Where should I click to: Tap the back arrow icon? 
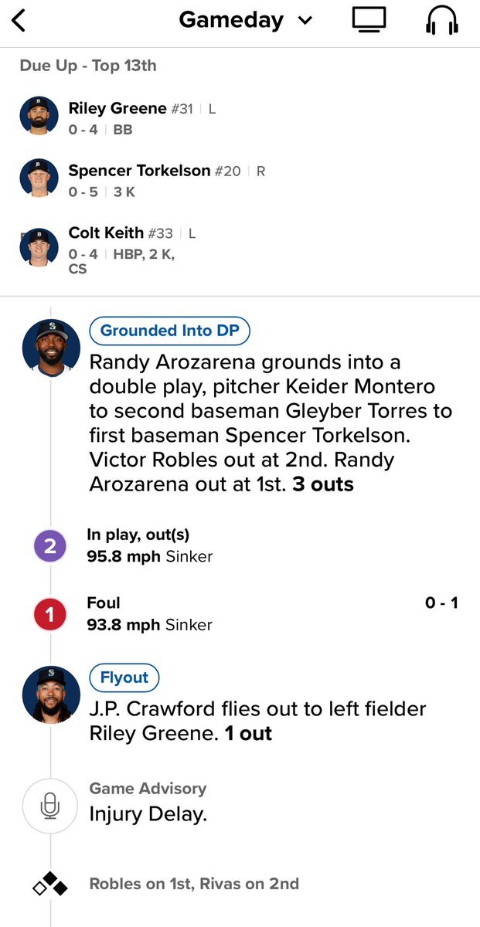click(x=19, y=21)
